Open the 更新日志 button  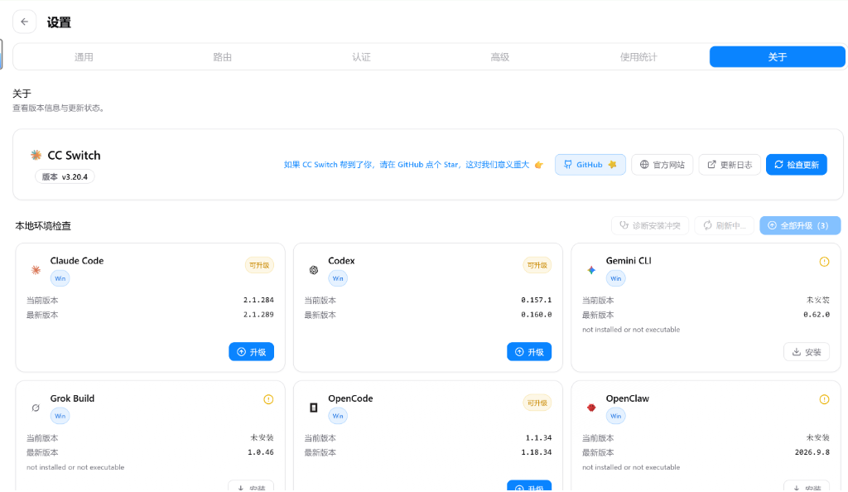click(730, 165)
